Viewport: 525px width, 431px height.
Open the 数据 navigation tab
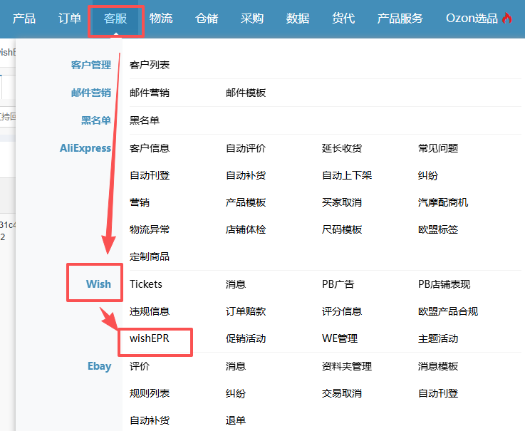[298, 19]
